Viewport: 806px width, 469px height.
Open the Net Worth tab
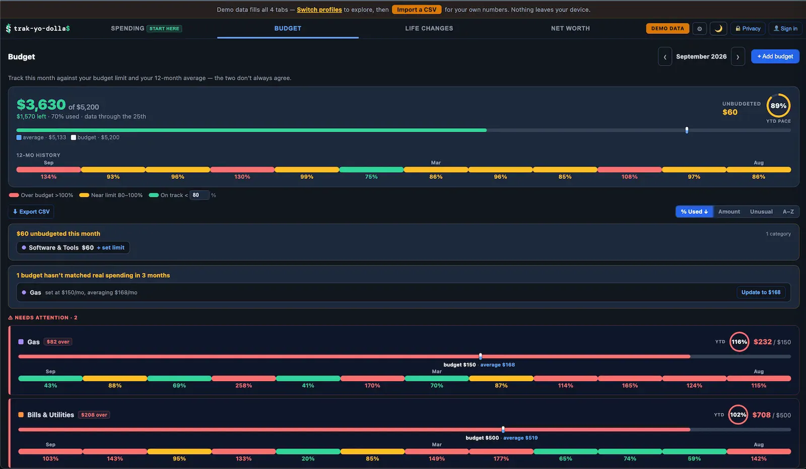pyautogui.click(x=570, y=29)
